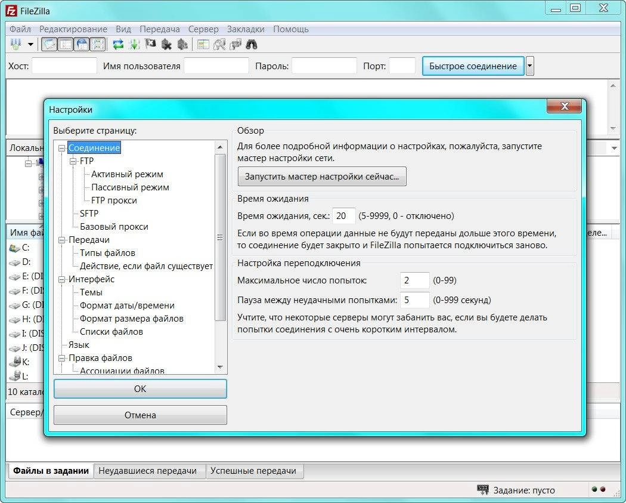626x503 pixels.
Task: Click settings tree scroll down arrow
Action: coord(220,367)
